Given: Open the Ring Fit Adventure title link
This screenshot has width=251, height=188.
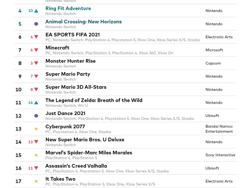Looking at the screenshot, I should [x=68, y=8].
